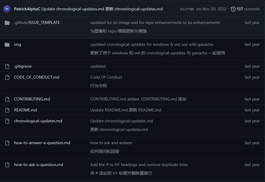The height and width of the screenshot is (182, 265).
Task: Open 'Code Of Conduct' commit message
Action: point(106,77)
